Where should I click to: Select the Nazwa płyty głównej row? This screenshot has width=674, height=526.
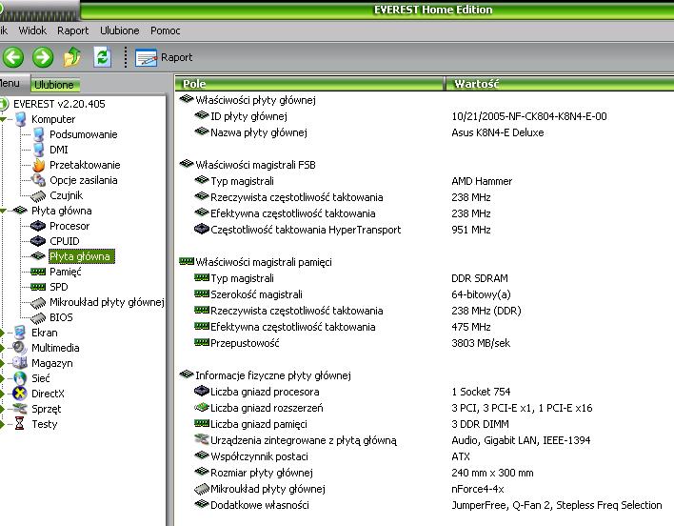tap(424, 132)
